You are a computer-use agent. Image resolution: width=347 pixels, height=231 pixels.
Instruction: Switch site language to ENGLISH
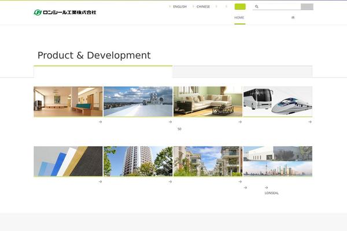pos(180,6)
